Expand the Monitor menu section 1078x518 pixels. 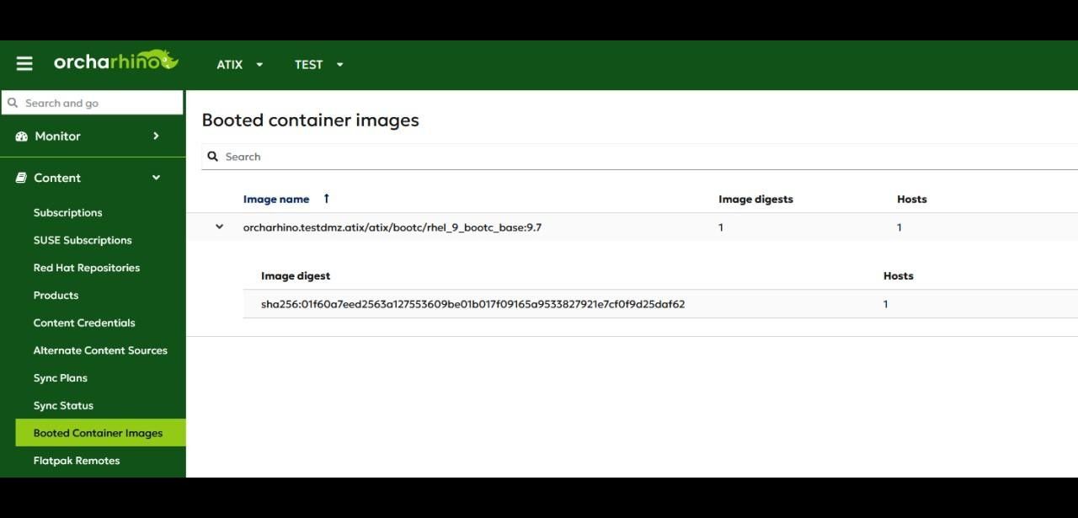tap(156, 136)
